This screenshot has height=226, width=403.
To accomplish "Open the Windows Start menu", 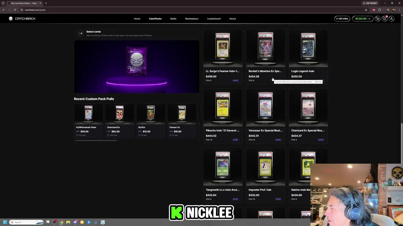I will coord(5,222).
